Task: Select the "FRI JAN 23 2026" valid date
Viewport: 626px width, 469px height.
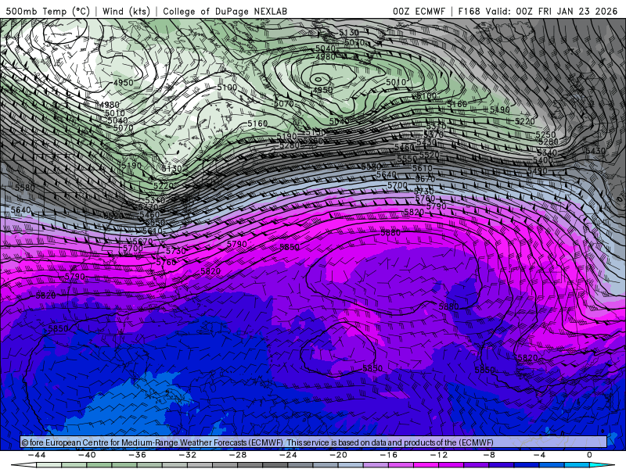Action: click(577, 11)
